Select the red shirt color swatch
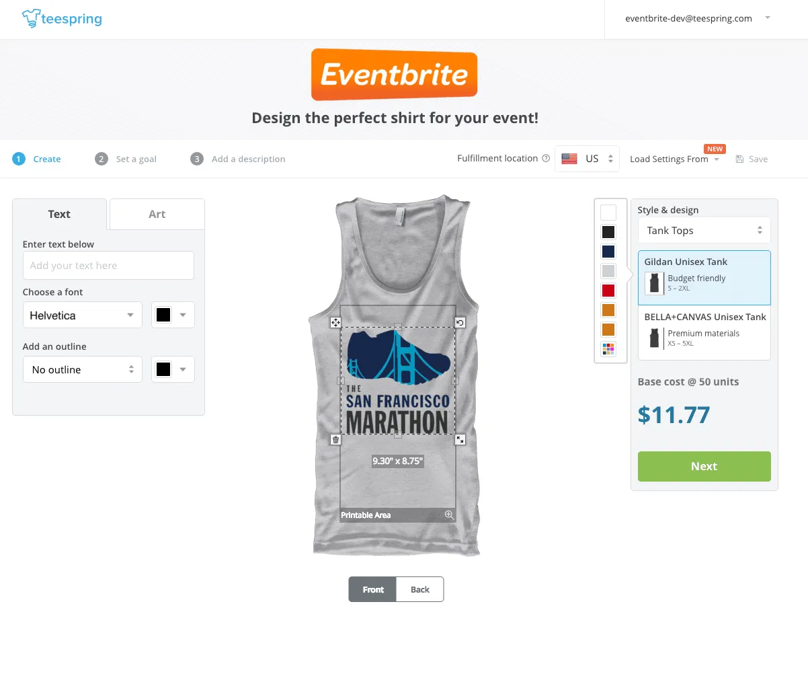 pyautogui.click(x=608, y=291)
